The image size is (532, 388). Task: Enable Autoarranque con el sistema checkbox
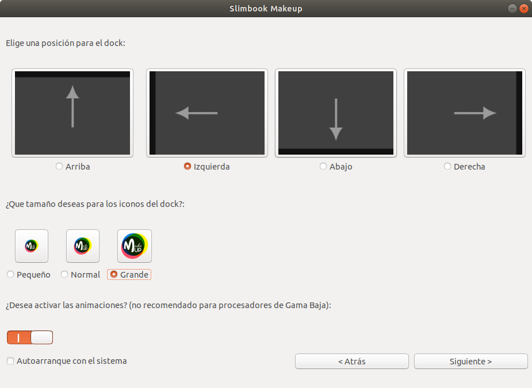[10, 361]
